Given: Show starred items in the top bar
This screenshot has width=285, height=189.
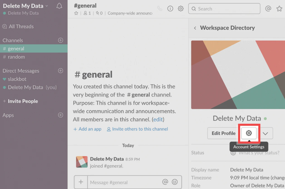Looking at the screenshot, I should (x=279, y=8).
